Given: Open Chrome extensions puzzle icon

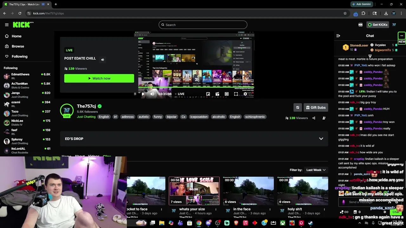Looking at the screenshot, I should click(363, 13).
